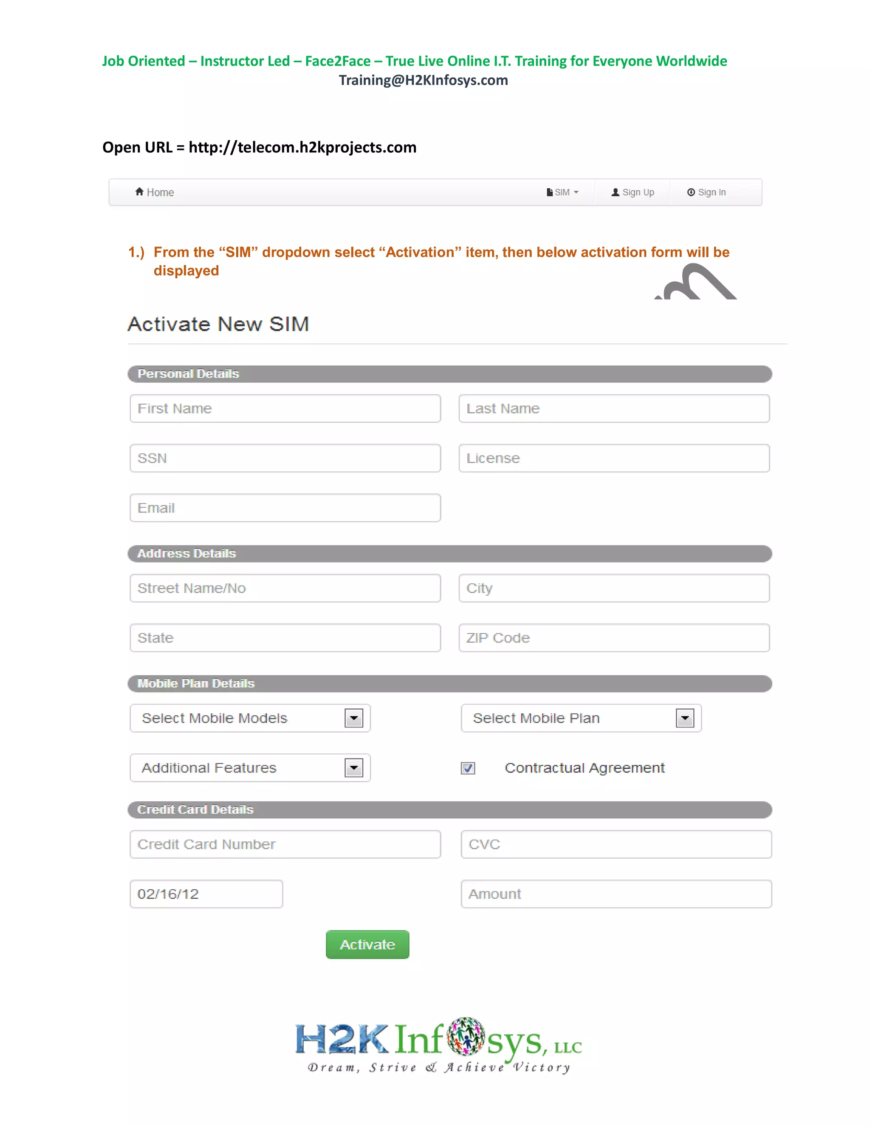The image size is (870, 1126).
Task: Click the Credit Card Number field
Action: 285,844
